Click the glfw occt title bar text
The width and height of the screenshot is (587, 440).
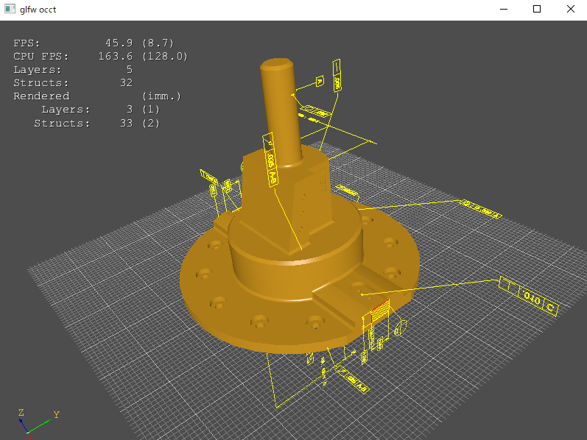tap(38, 10)
